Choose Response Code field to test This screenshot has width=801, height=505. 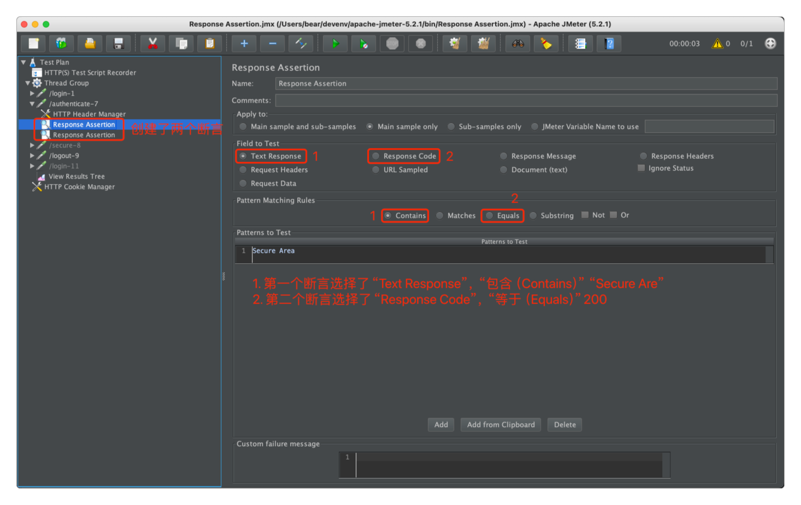coord(404,156)
